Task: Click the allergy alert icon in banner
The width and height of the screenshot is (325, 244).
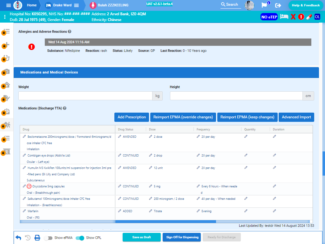Action: [x=301, y=17]
